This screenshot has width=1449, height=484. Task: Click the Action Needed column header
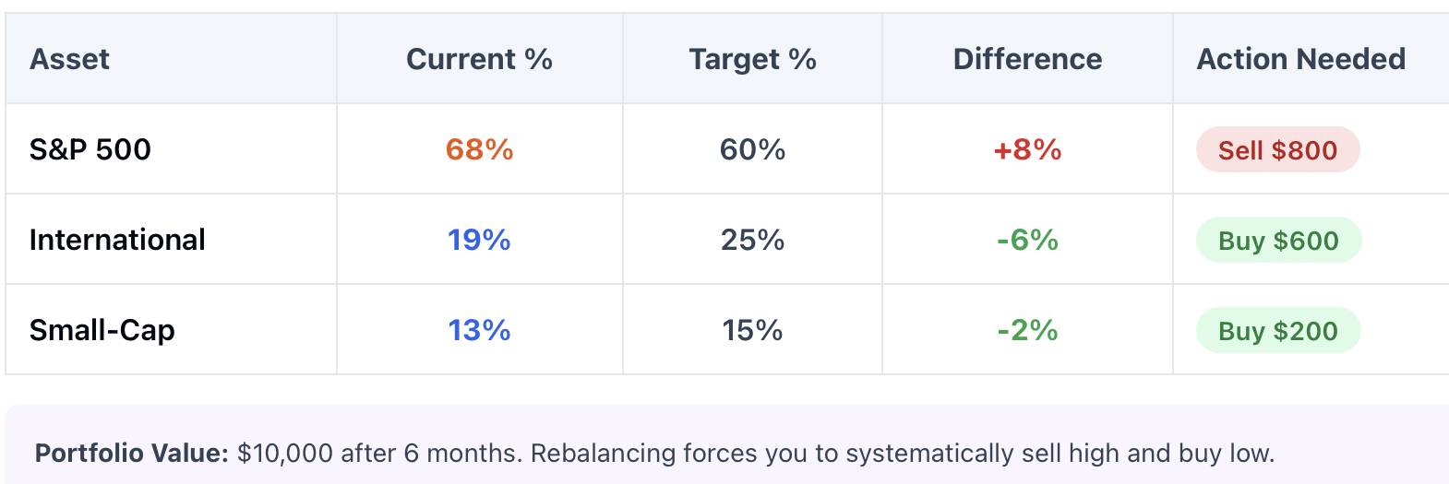tap(1300, 59)
